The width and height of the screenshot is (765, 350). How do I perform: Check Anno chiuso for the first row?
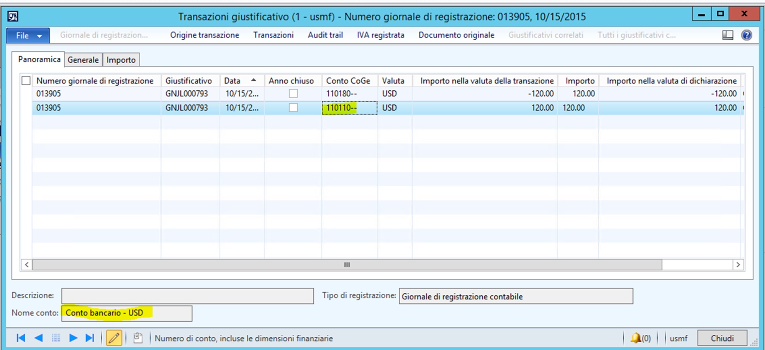[293, 93]
